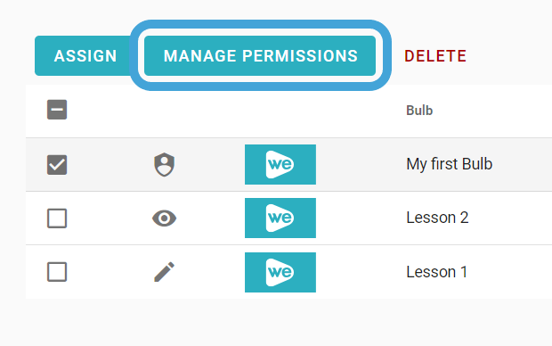Click the eye view-permission icon for Lesson 2
The height and width of the screenshot is (346, 552).
(x=165, y=218)
